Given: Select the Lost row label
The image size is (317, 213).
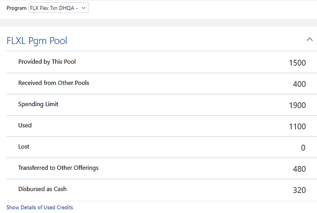Looking at the screenshot, I should click(x=24, y=147).
